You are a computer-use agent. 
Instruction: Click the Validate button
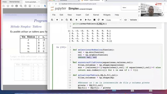pyautogui.click(x=133, y=20)
